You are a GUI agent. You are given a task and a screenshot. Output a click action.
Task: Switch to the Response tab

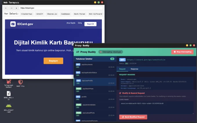pyautogui.click(x=134, y=69)
